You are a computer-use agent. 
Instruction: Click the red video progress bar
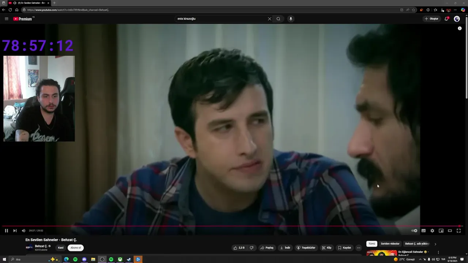[232, 226]
